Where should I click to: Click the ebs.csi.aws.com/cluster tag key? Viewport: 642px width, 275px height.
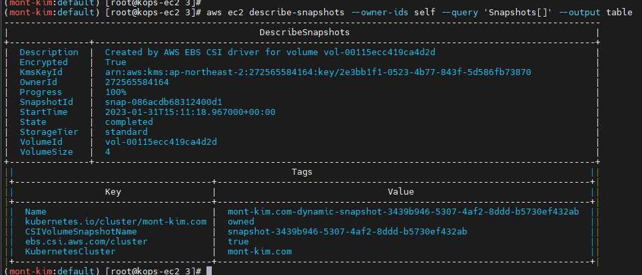(x=86, y=242)
